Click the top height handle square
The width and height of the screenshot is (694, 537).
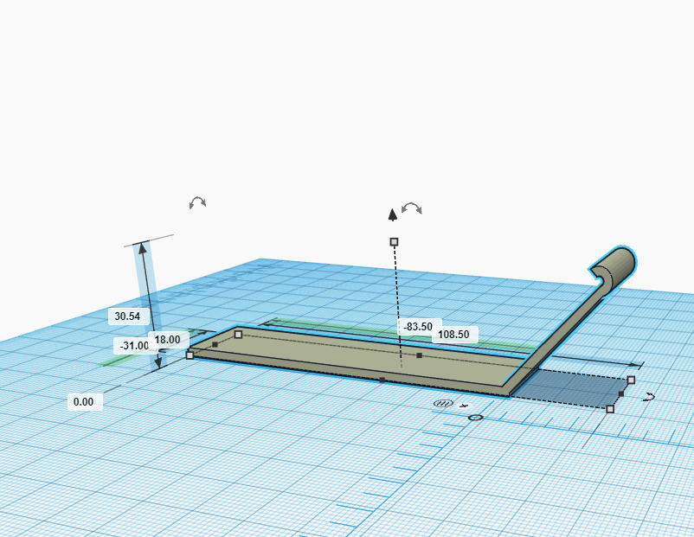(x=394, y=242)
